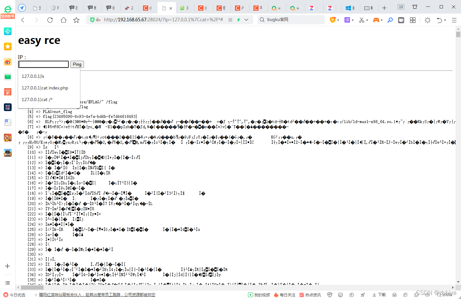
Task: Click the site security shield icon
Action: coord(92,20)
